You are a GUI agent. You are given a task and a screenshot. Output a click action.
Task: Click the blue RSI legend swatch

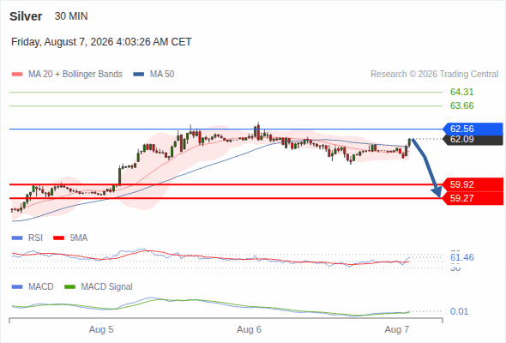click(17, 238)
